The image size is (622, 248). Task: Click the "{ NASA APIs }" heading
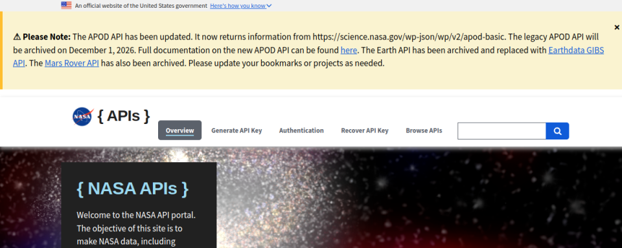click(x=132, y=189)
